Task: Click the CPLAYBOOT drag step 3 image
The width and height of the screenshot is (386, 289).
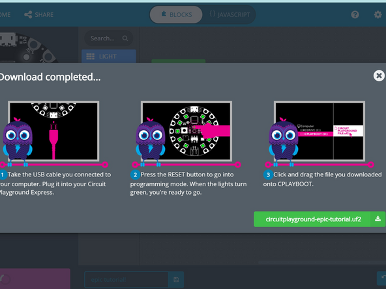Action: coord(319,131)
